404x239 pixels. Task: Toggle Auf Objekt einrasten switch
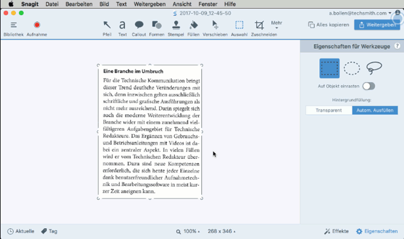[x=369, y=86]
